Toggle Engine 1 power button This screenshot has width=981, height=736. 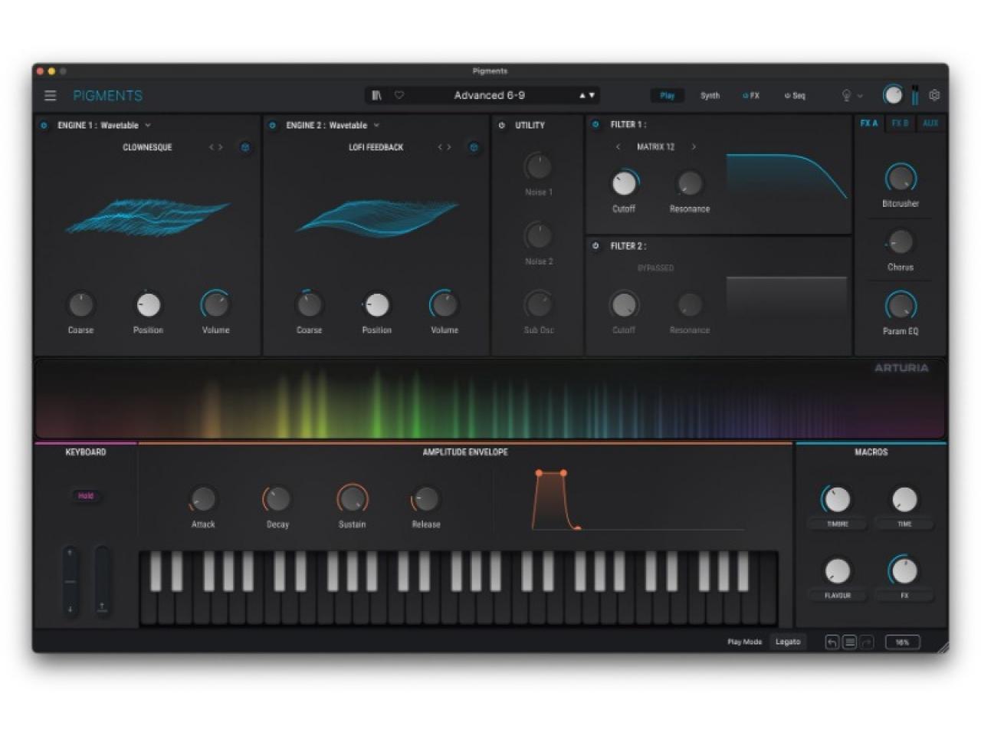(x=44, y=125)
